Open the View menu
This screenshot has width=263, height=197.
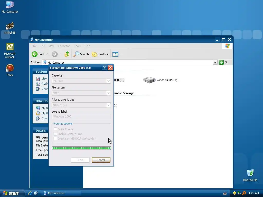click(x=51, y=46)
